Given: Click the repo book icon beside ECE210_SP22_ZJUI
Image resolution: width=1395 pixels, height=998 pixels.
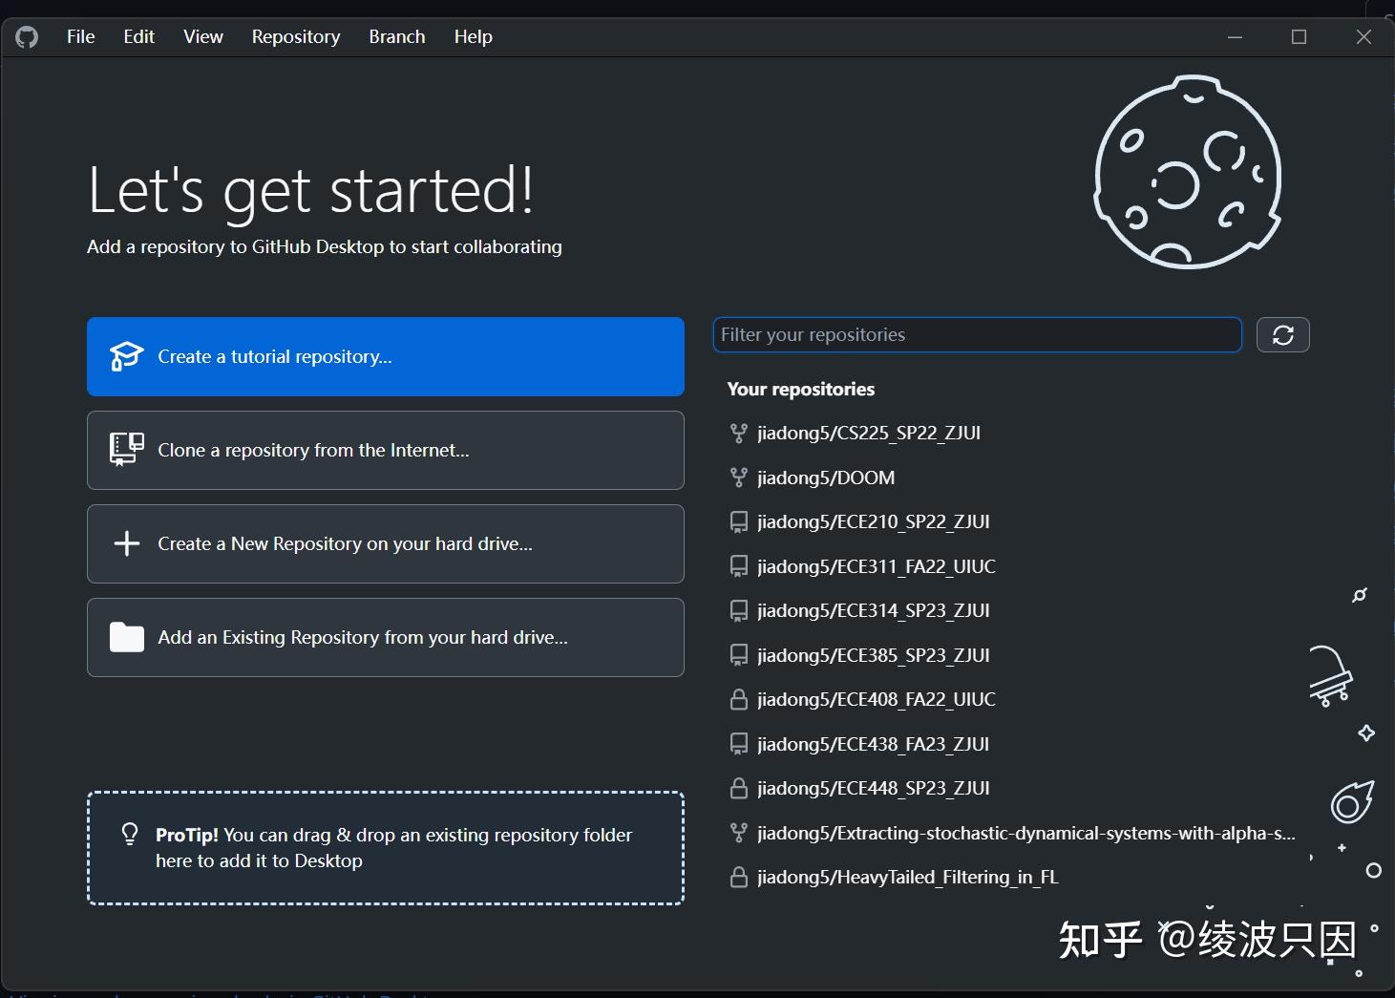Looking at the screenshot, I should coord(738,521).
